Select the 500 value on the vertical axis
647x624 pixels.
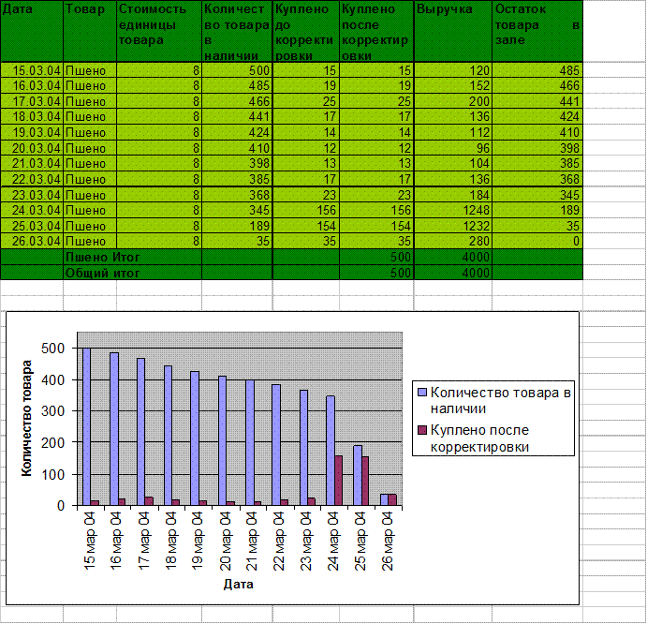tap(53, 349)
